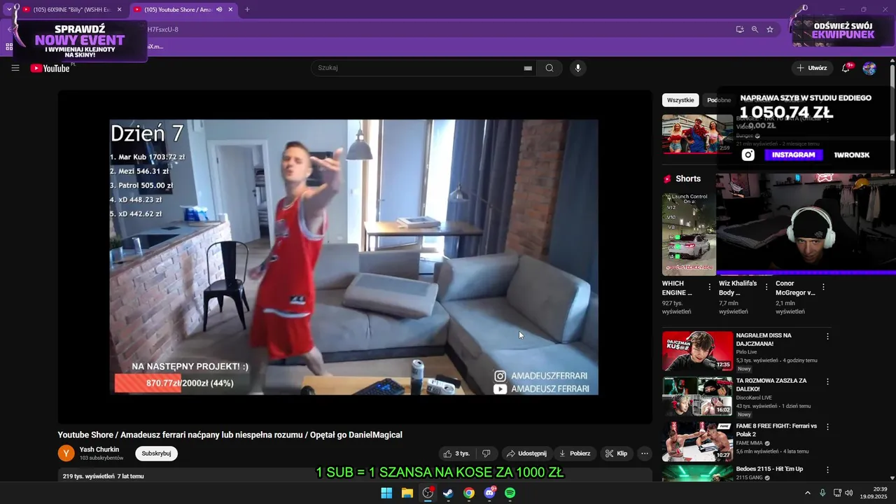The width and height of the screenshot is (896, 504).
Task: Open the WHICH ENGINE short thumbnail
Action: coord(689,234)
